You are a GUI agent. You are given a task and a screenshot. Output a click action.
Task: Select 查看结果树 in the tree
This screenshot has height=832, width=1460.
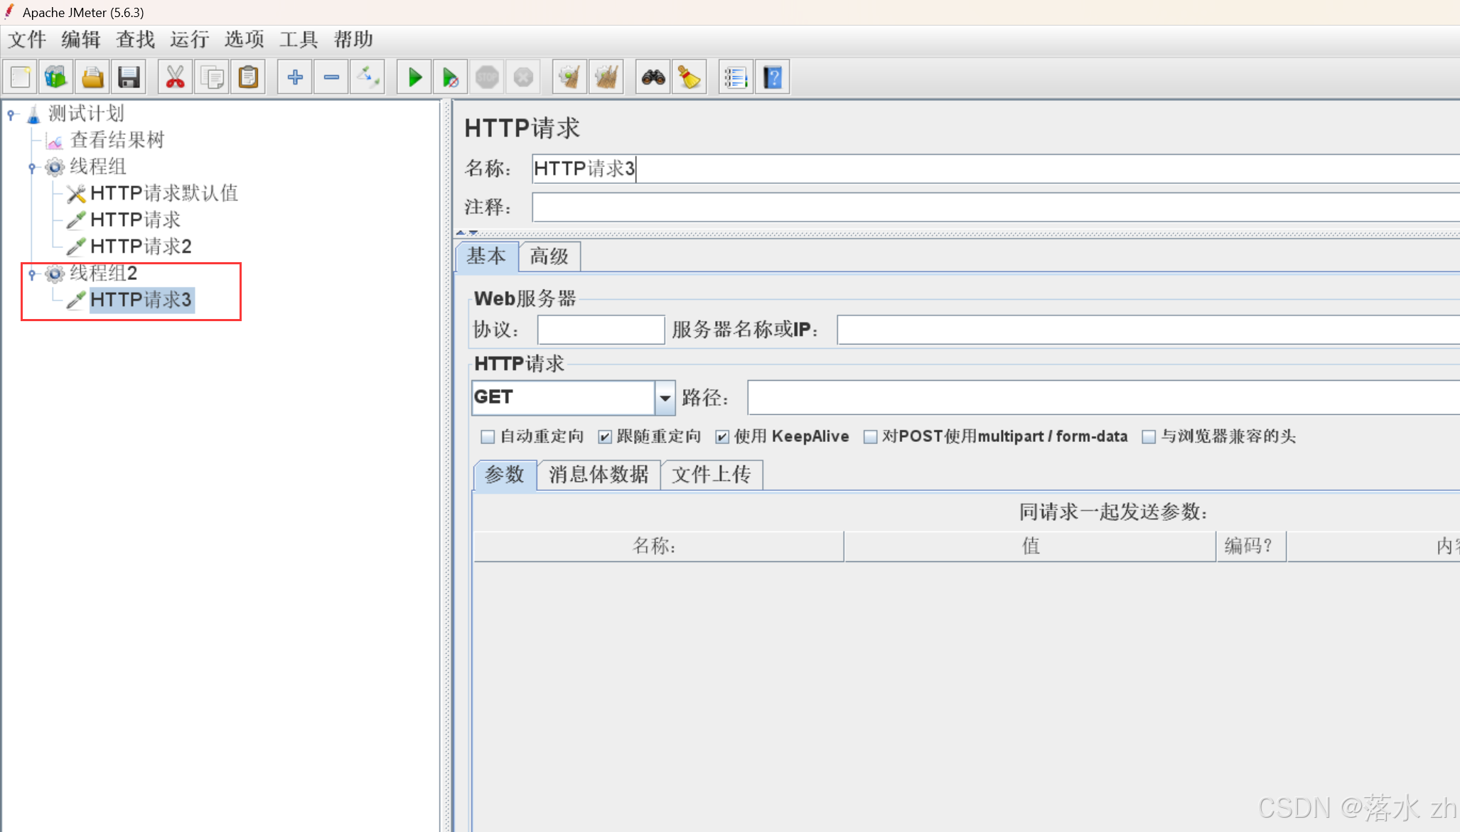(x=117, y=140)
